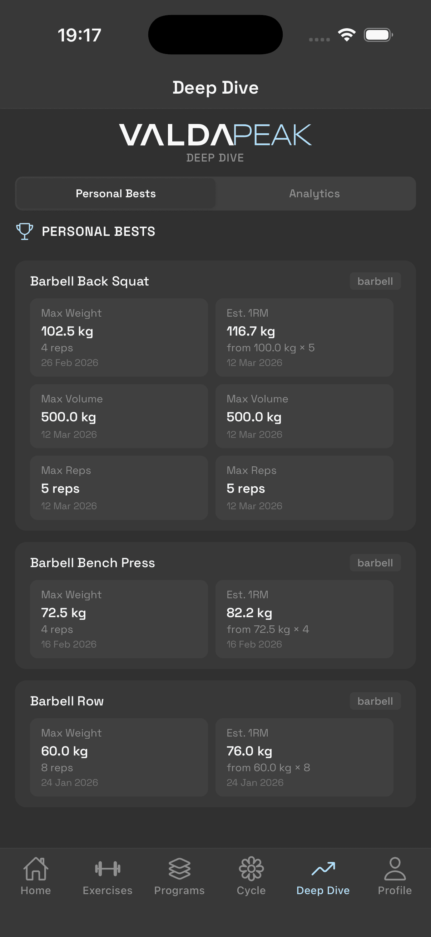Tap the 19:17 clock in status bar
This screenshot has height=937, width=431.
point(79,34)
